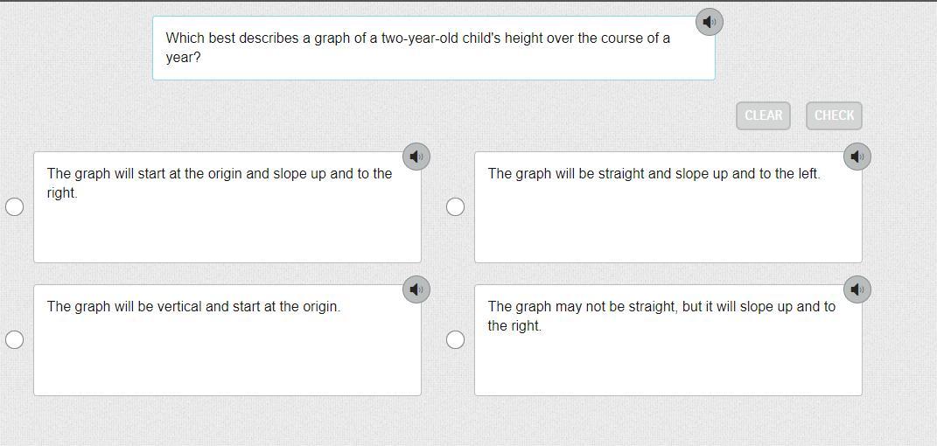Select radio for 'may not be straight' answer
The height and width of the screenshot is (446, 937).
click(455, 339)
